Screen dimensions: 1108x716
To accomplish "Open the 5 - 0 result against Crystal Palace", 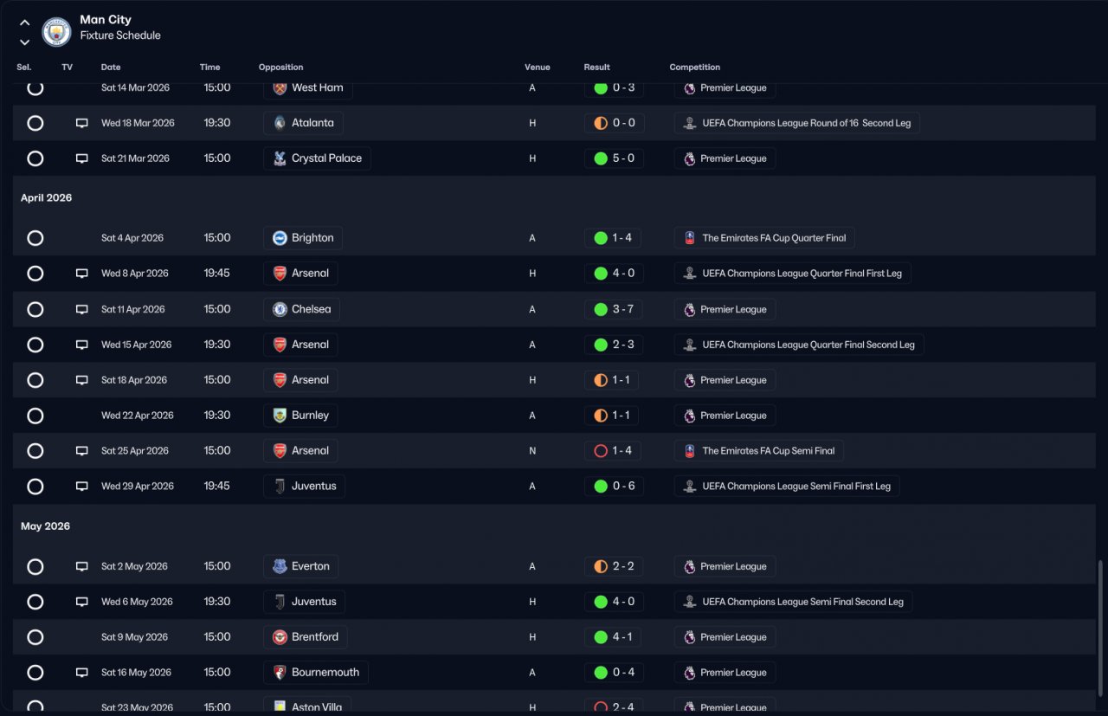I will coord(614,158).
